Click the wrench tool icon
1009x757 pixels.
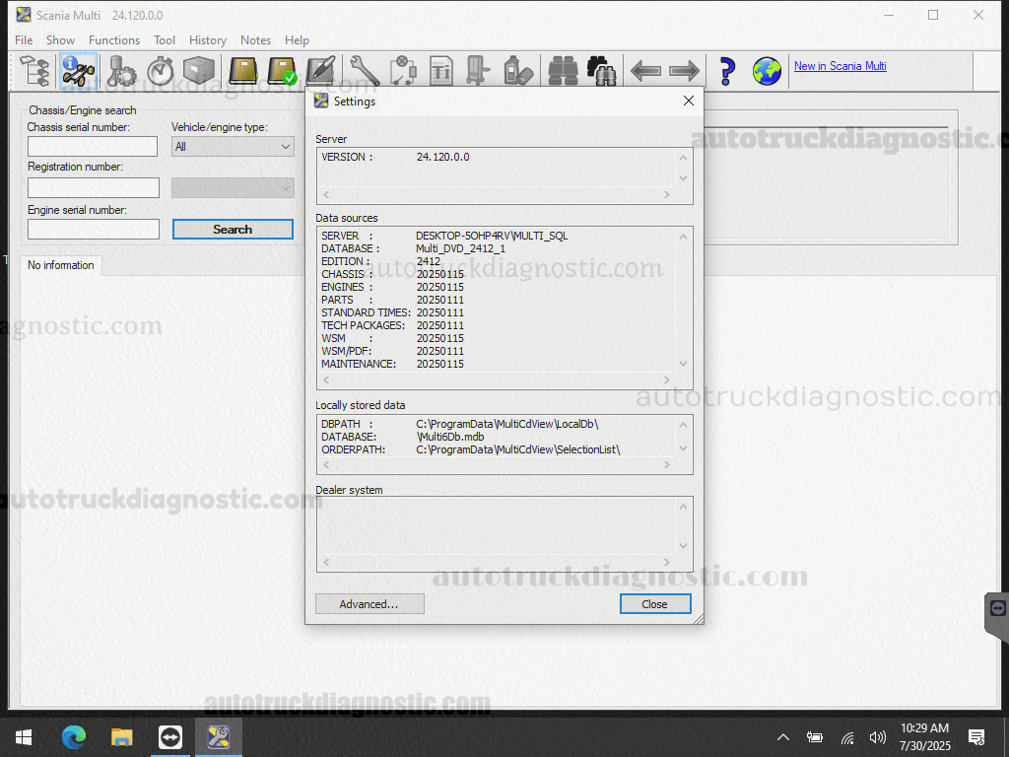tap(364, 71)
